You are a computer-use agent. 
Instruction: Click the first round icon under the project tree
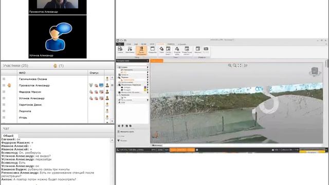119,126
